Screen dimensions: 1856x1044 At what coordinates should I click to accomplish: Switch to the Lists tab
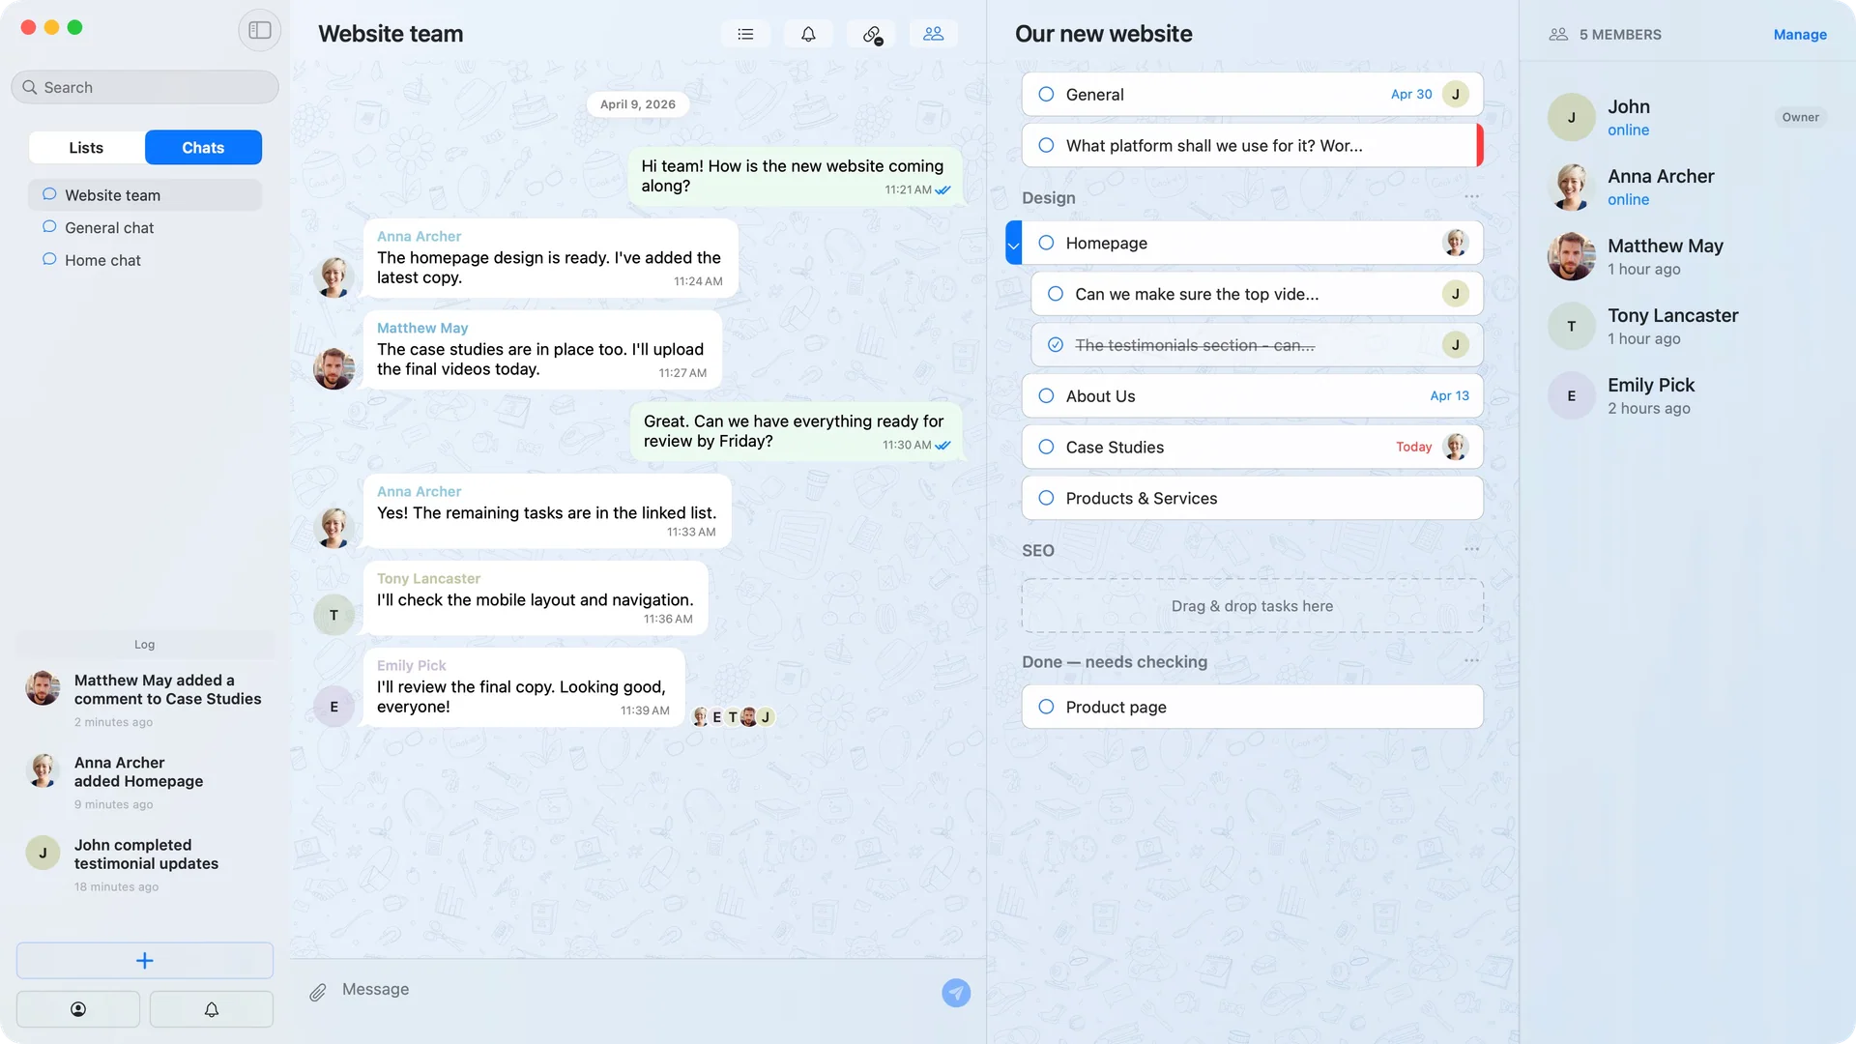click(x=86, y=147)
